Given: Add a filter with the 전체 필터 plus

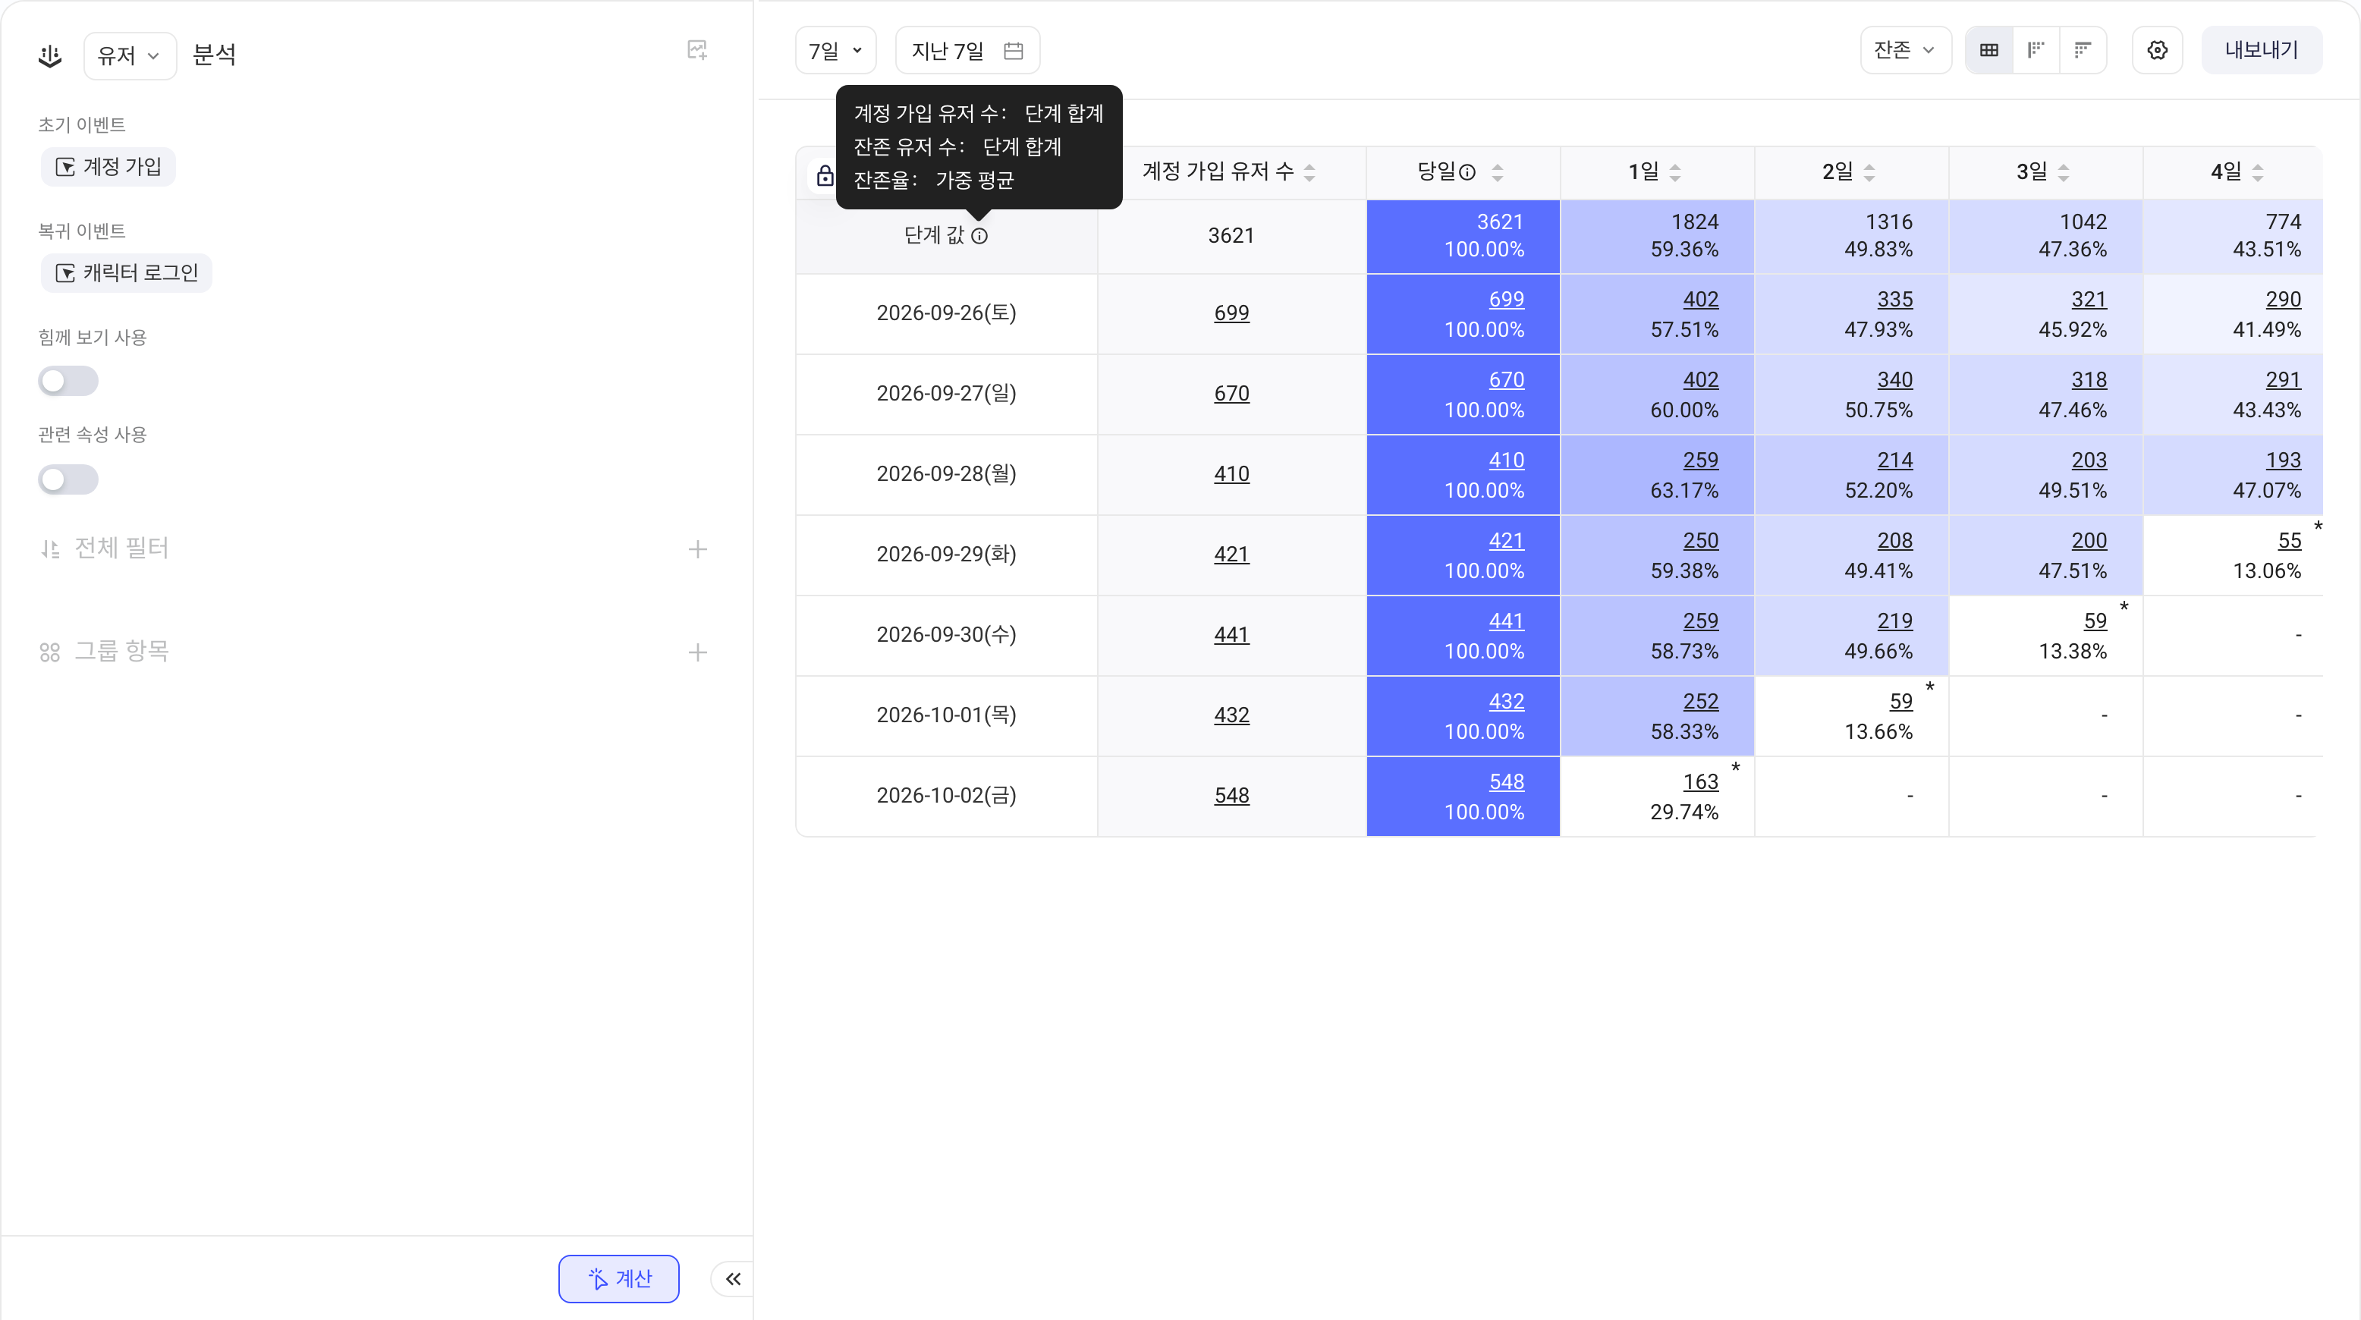Looking at the screenshot, I should tap(697, 549).
